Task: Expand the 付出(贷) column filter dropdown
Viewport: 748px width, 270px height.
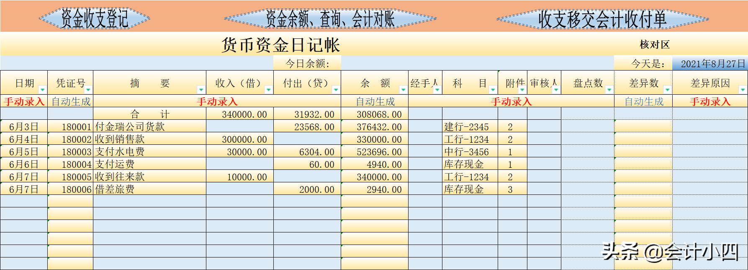Action: (336, 89)
